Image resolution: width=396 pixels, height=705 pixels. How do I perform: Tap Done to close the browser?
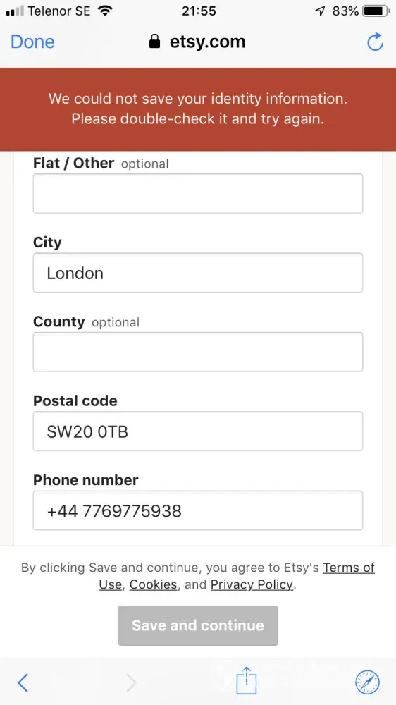32,42
